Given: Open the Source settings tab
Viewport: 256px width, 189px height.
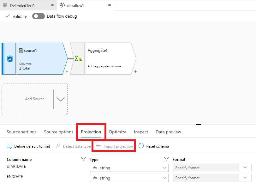Looking at the screenshot, I should click(x=21, y=132).
